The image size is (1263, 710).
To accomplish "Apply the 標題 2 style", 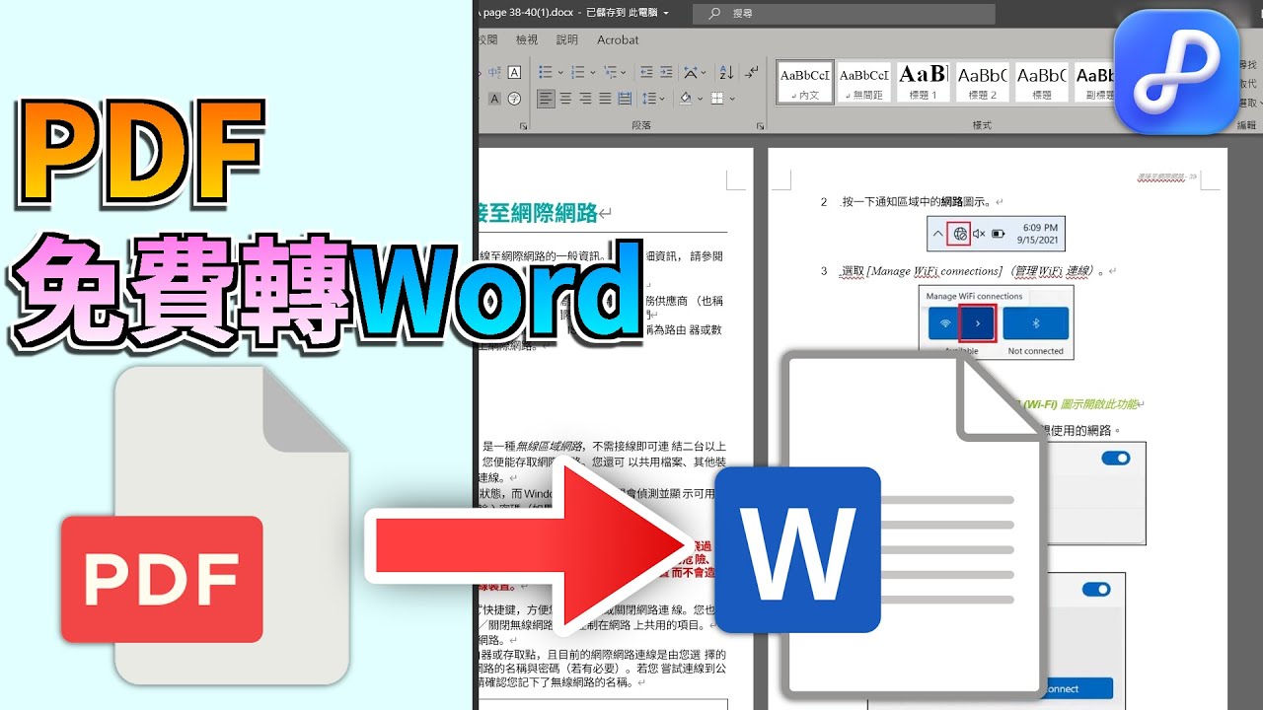I will click(983, 82).
